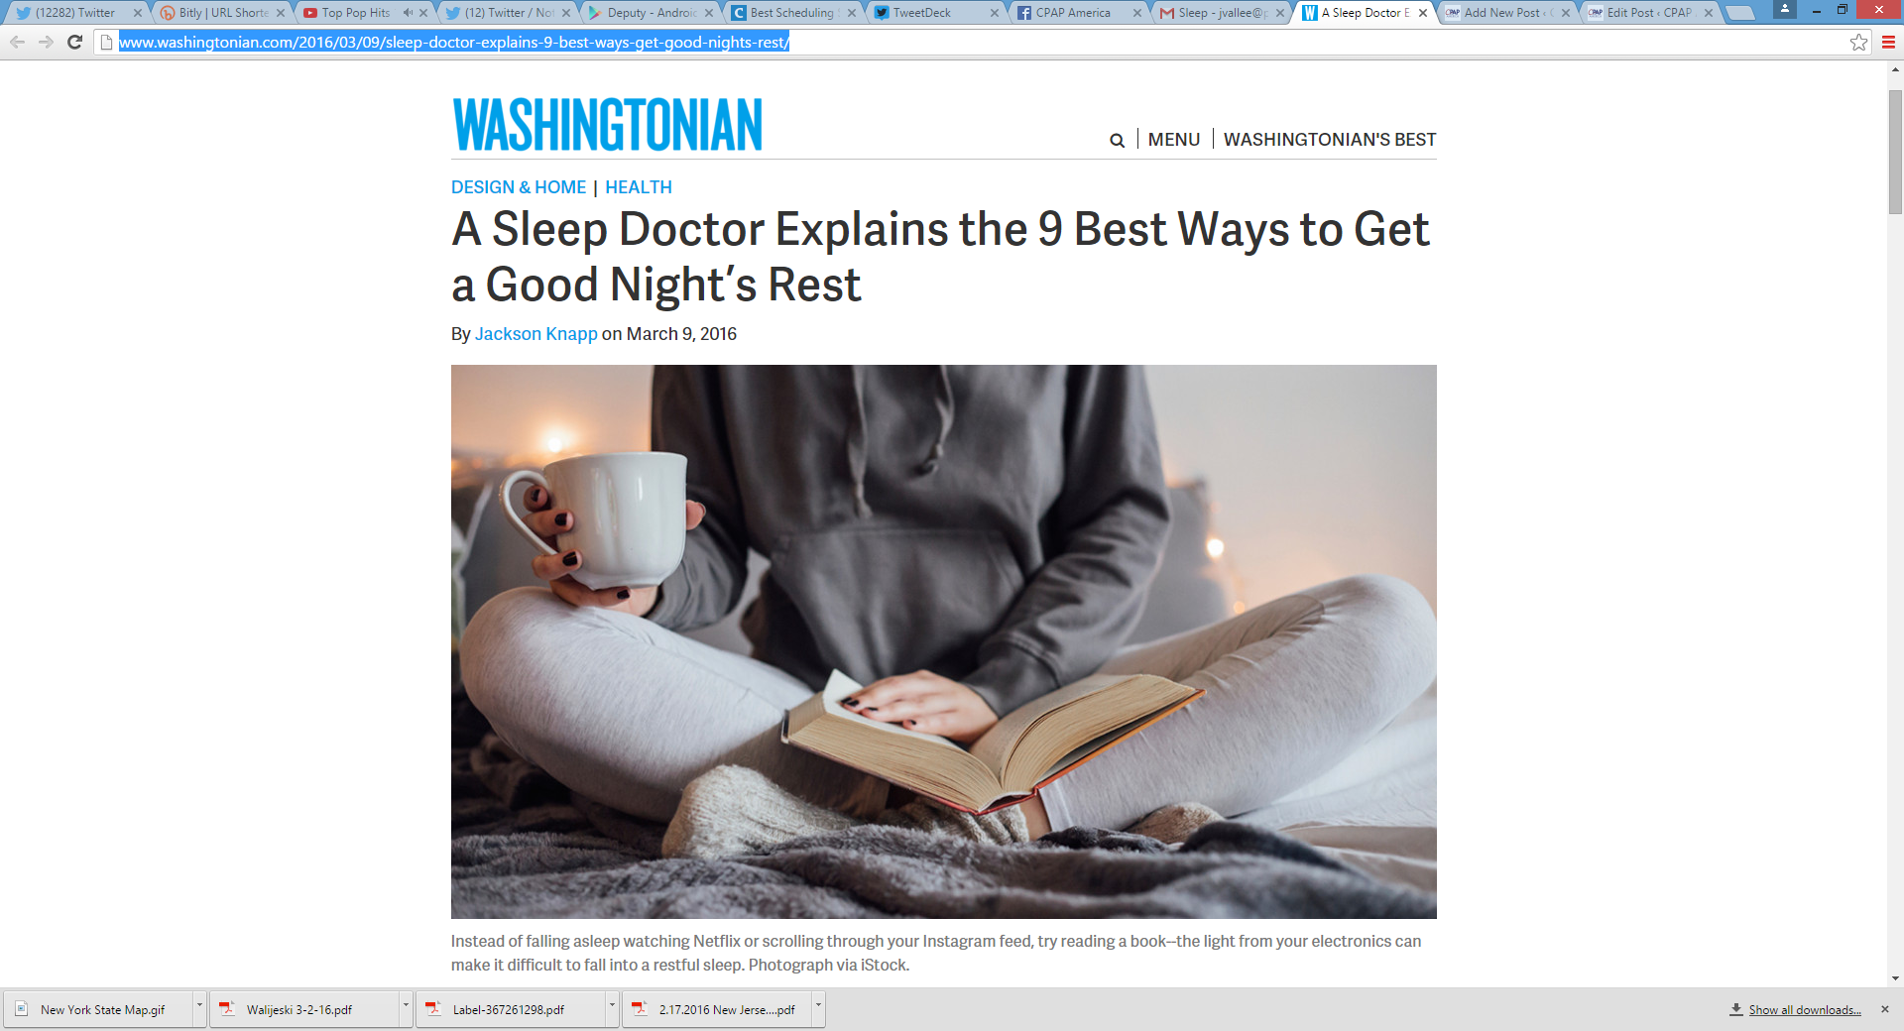
Task: Bookmark this page with the star icon
Action: click(1858, 43)
